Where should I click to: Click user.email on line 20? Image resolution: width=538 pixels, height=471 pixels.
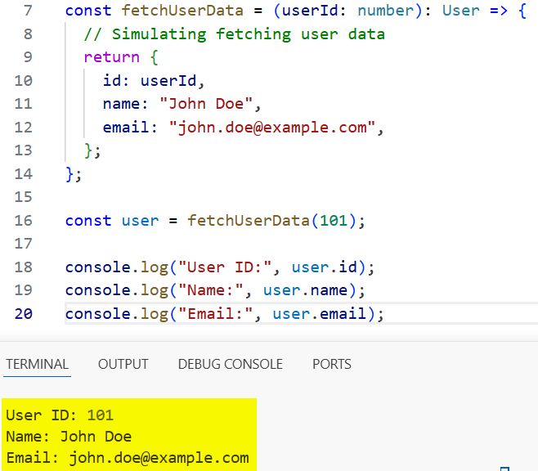(319, 314)
